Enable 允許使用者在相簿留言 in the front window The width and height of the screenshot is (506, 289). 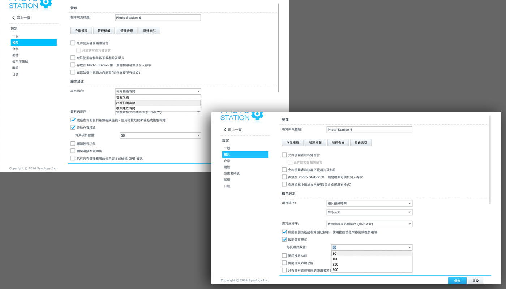pos(284,155)
